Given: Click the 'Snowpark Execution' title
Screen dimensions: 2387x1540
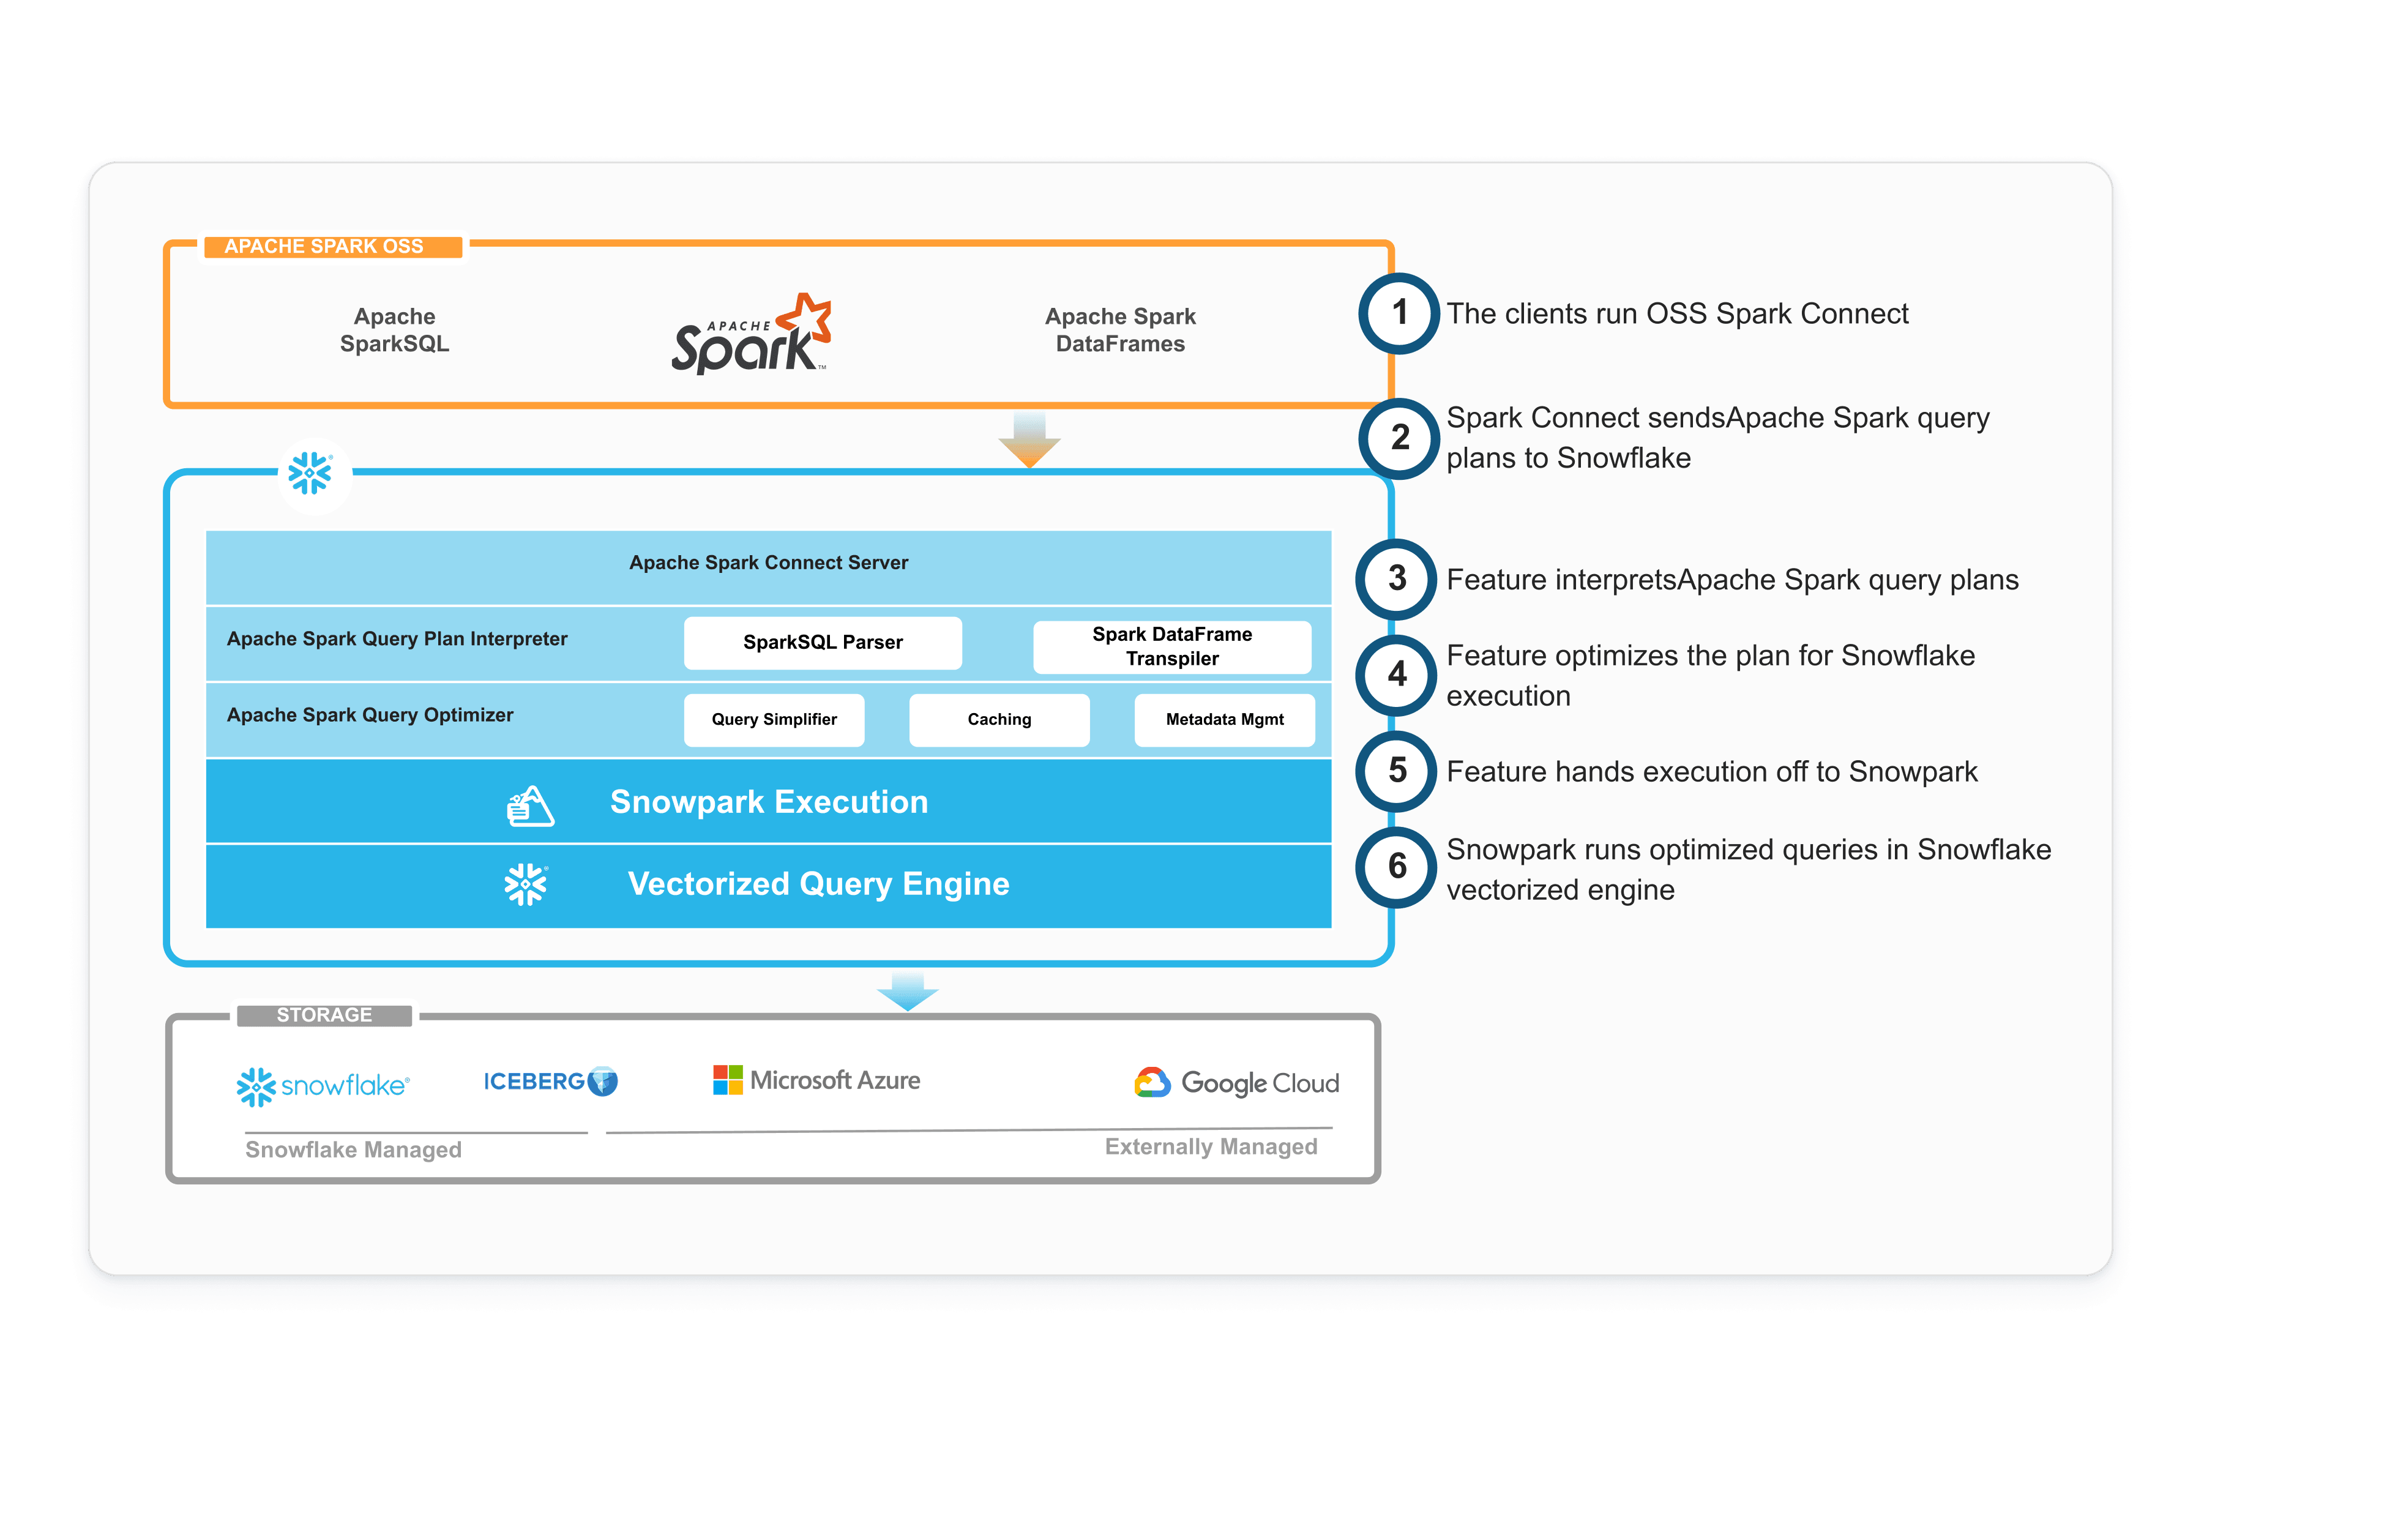Looking at the screenshot, I should [x=768, y=802].
